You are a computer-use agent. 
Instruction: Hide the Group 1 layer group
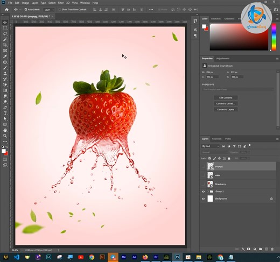click(203, 192)
